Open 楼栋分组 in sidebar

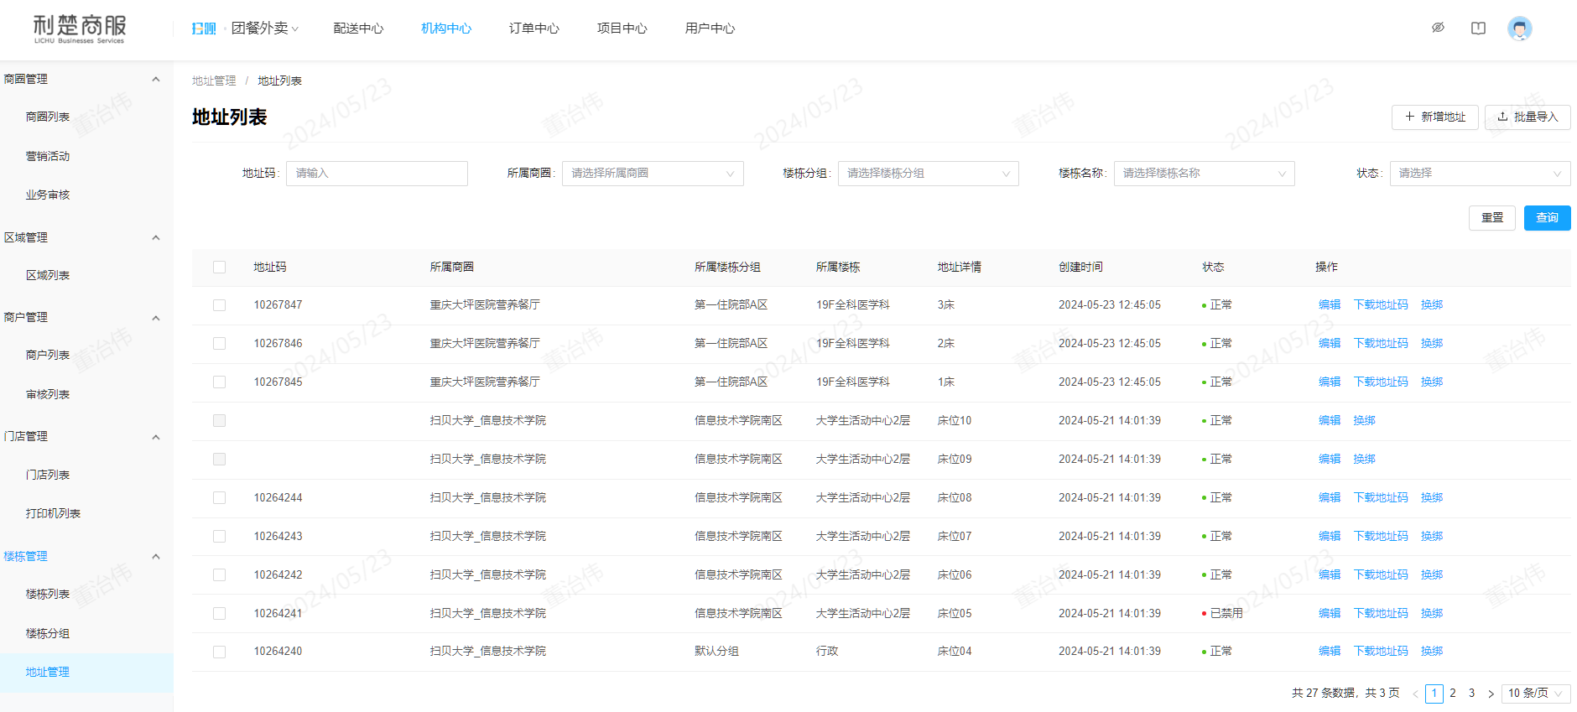pos(48,633)
